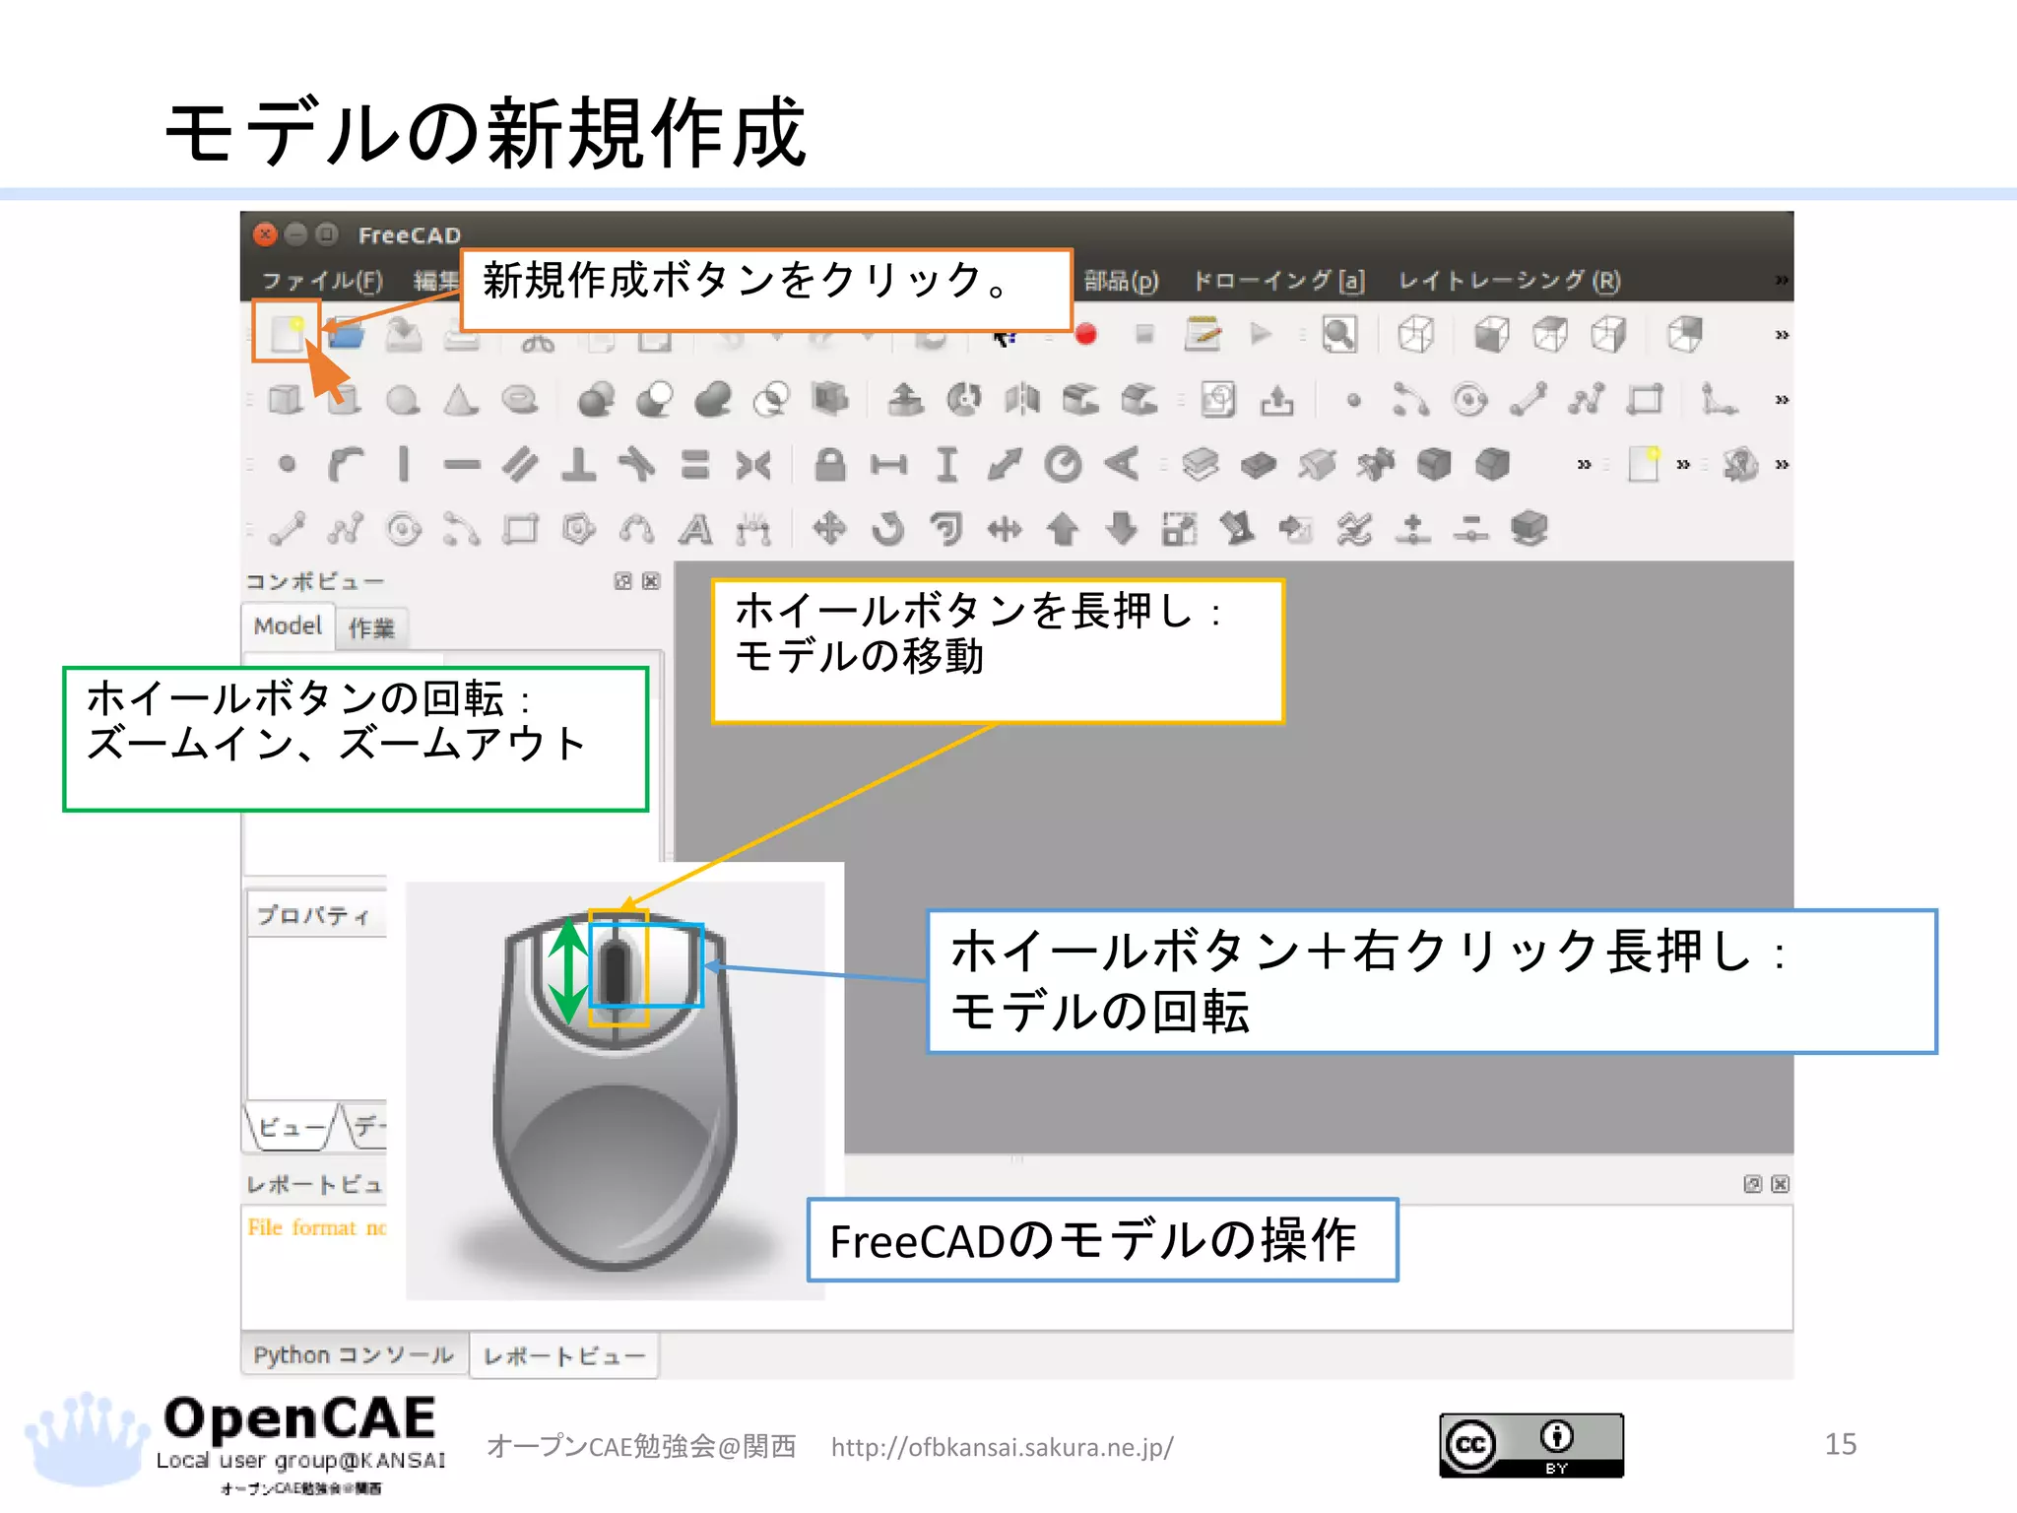The height and width of the screenshot is (1513, 2017).
Task: Expand the menu bar overflow chevron
Action: tap(1781, 281)
